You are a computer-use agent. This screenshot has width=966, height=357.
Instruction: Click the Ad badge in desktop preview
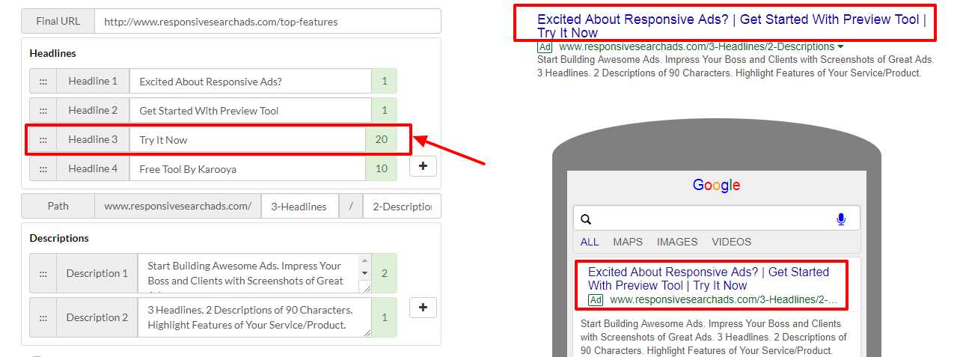coord(545,46)
